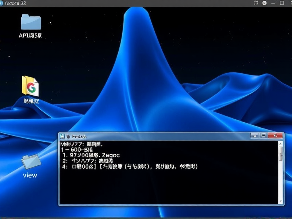Click the round dark icon in the top-right toolbar
Viewport: 292px width, 219px height.
[x=265, y=3]
